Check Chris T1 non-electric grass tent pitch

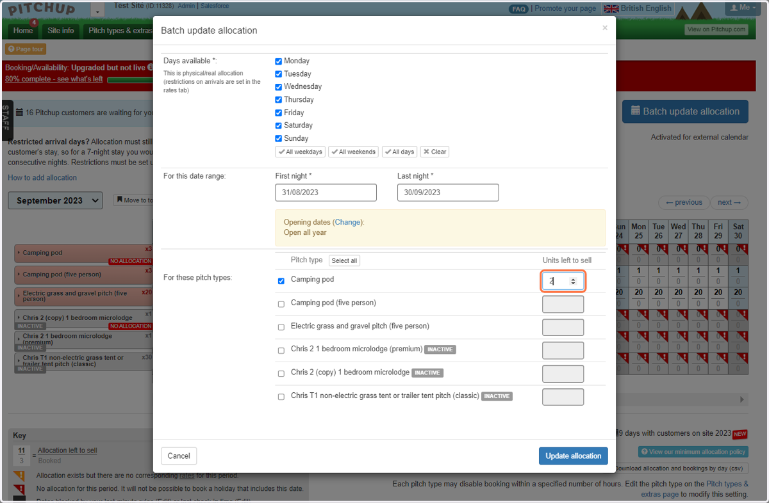coord(281,397)
